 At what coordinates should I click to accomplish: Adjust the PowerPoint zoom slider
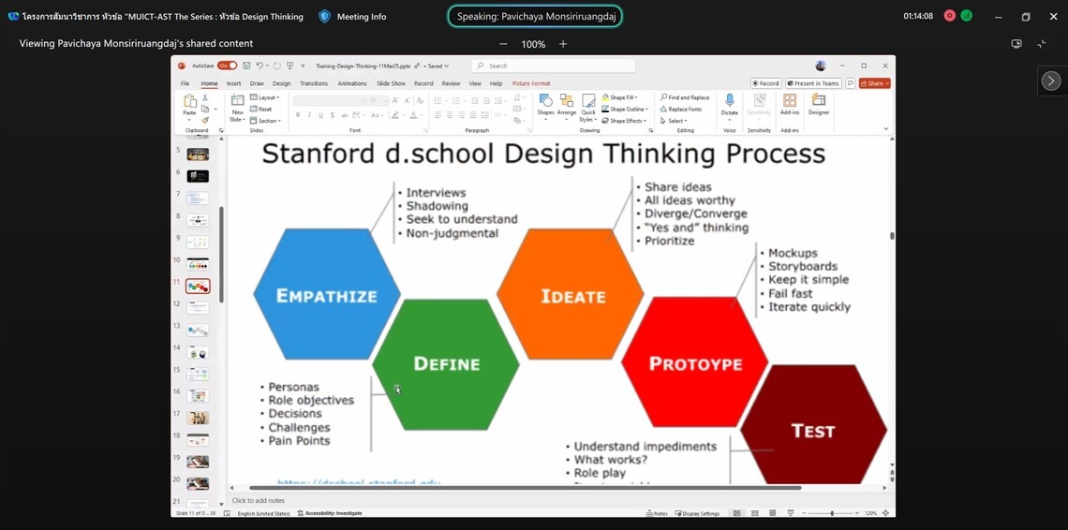pos(832,513)
